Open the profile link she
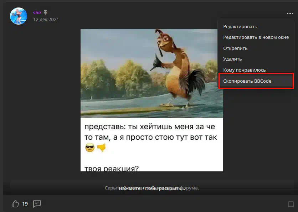This screenshot has height=212, width=298. tap(37, 12)
